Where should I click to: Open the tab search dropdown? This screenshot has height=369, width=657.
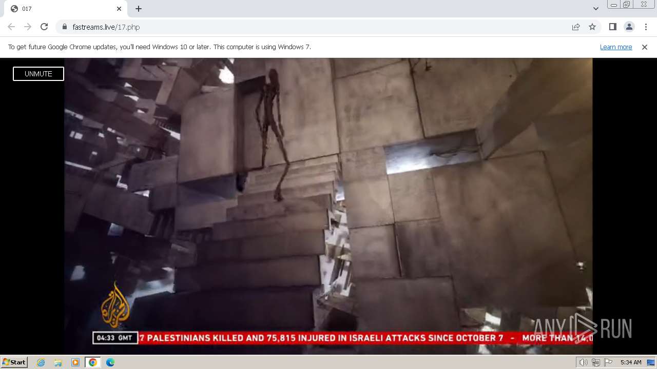(x=595, y=9)
